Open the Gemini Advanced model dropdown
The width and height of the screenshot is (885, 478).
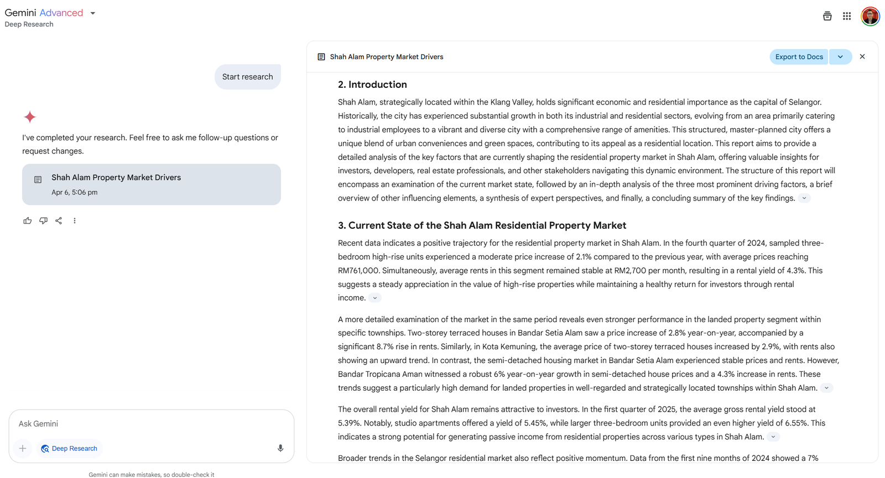pos(93,13)
